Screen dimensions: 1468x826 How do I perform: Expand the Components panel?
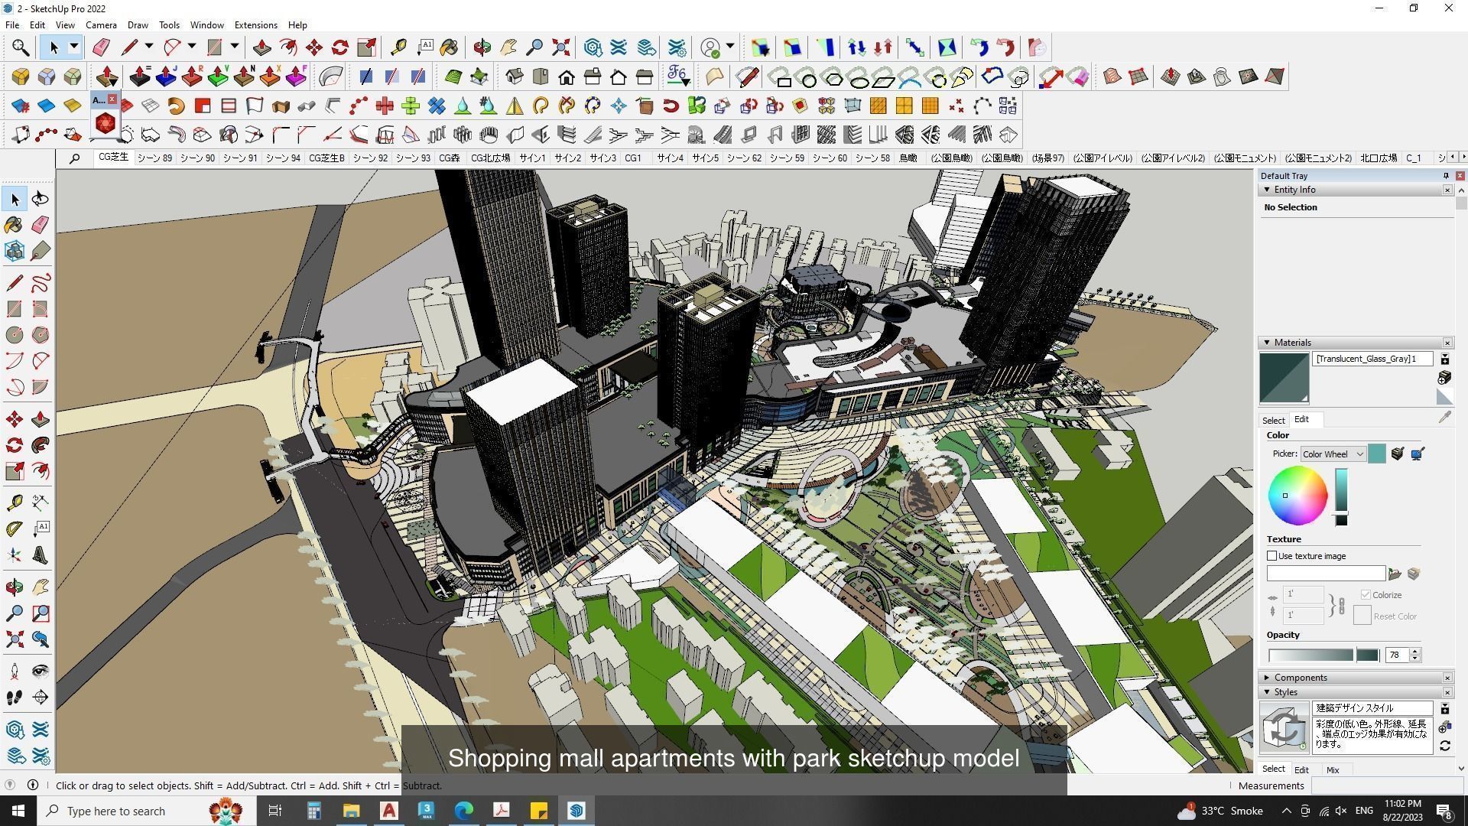tap(1267, 678)
